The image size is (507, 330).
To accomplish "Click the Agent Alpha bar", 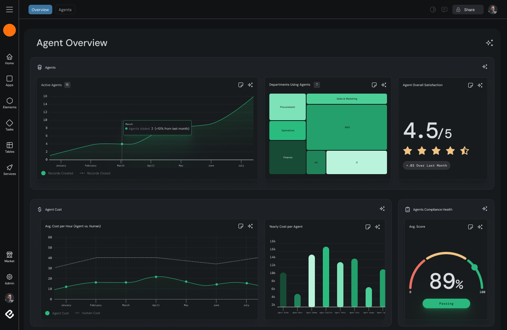I will point(283,290).
